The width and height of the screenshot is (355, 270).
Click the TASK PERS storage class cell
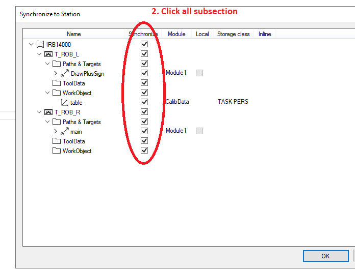233,102
